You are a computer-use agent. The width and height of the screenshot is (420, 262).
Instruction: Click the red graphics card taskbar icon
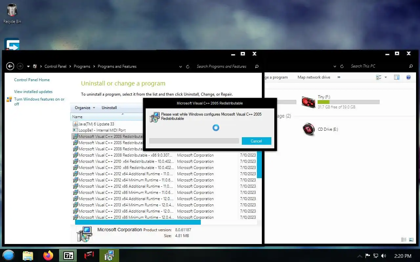pyautogui.click(x=89, y=255)
